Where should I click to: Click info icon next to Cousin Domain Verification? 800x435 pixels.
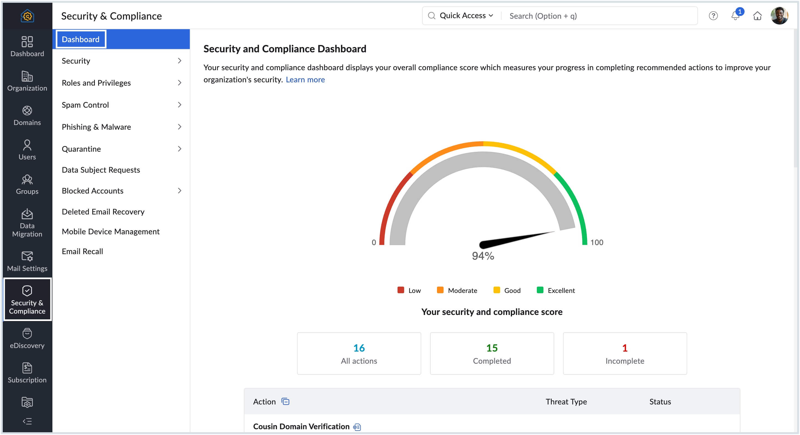357,427
